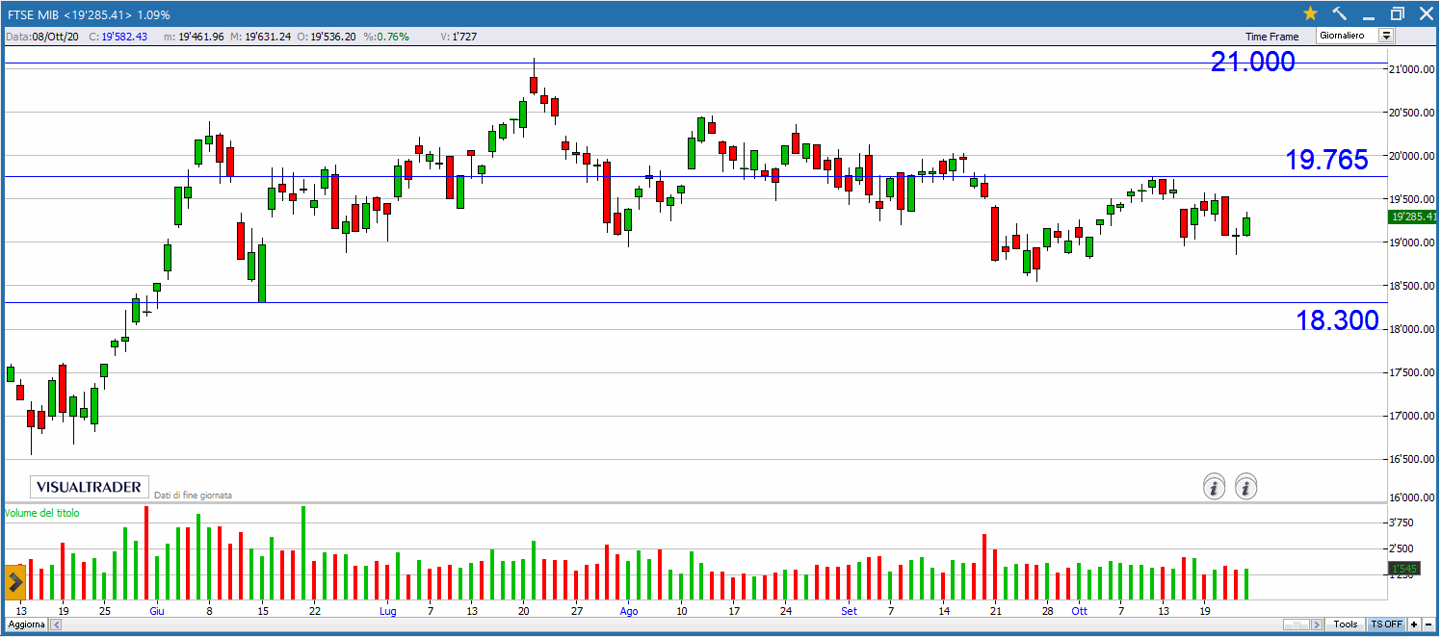This screenshot has height=637, width=1441.
Task: Zoom in with the plus button
Action: (1414, 624)
